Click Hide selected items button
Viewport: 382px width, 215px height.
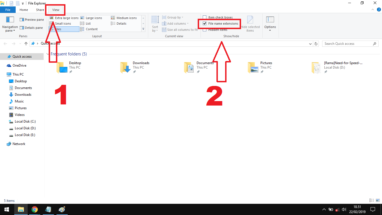250,24
